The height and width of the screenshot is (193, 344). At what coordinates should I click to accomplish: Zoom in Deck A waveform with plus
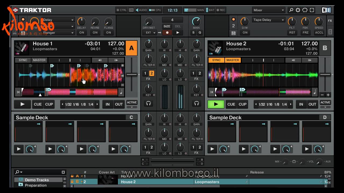(123, 65)
